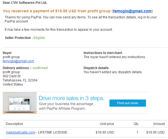Screen dimensions: 168x139
Task: Click the Unit price column header
Action: pyautogui.click(x=107, y=124)
